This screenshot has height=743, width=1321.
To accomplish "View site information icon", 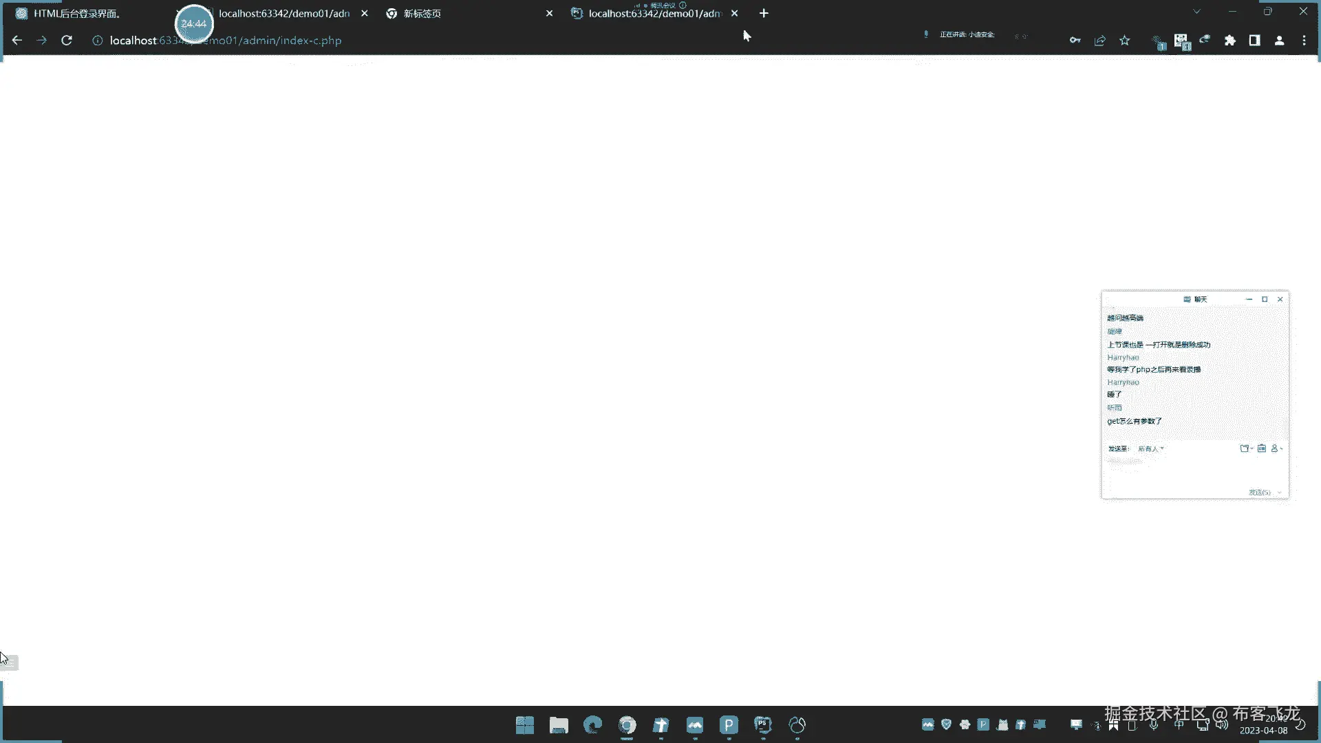I will tap(98, 41).
